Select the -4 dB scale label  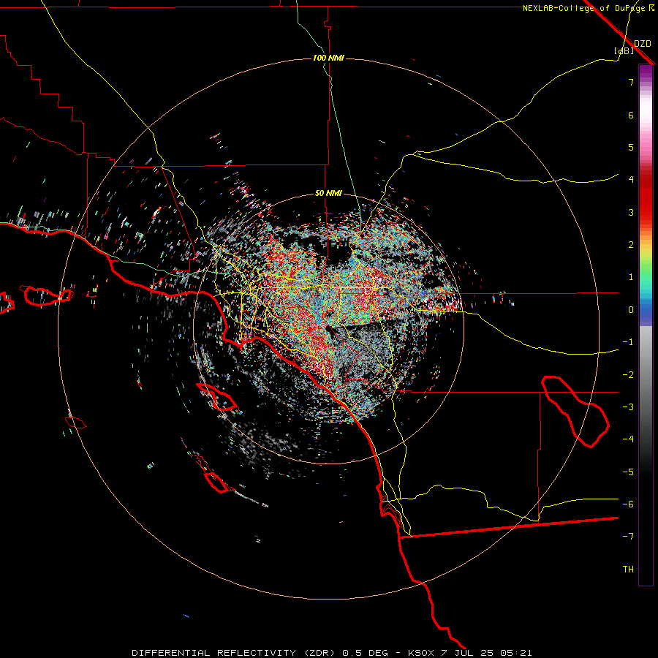(628, 439)
